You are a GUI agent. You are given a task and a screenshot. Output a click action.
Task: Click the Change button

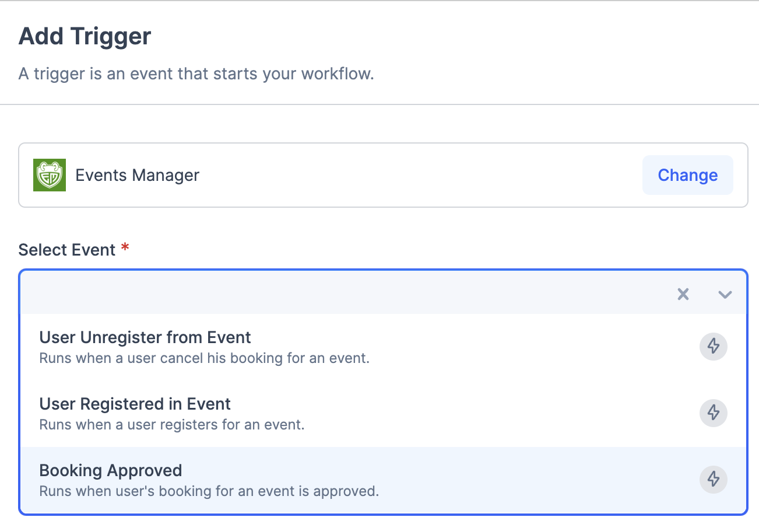pos(687,175)
